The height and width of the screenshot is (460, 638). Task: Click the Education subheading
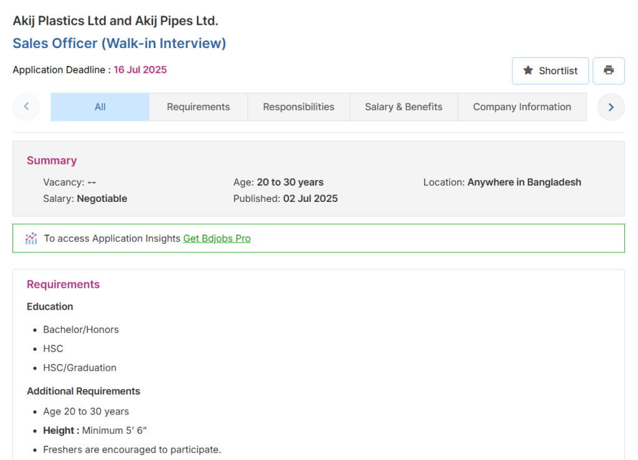(50, 307)
